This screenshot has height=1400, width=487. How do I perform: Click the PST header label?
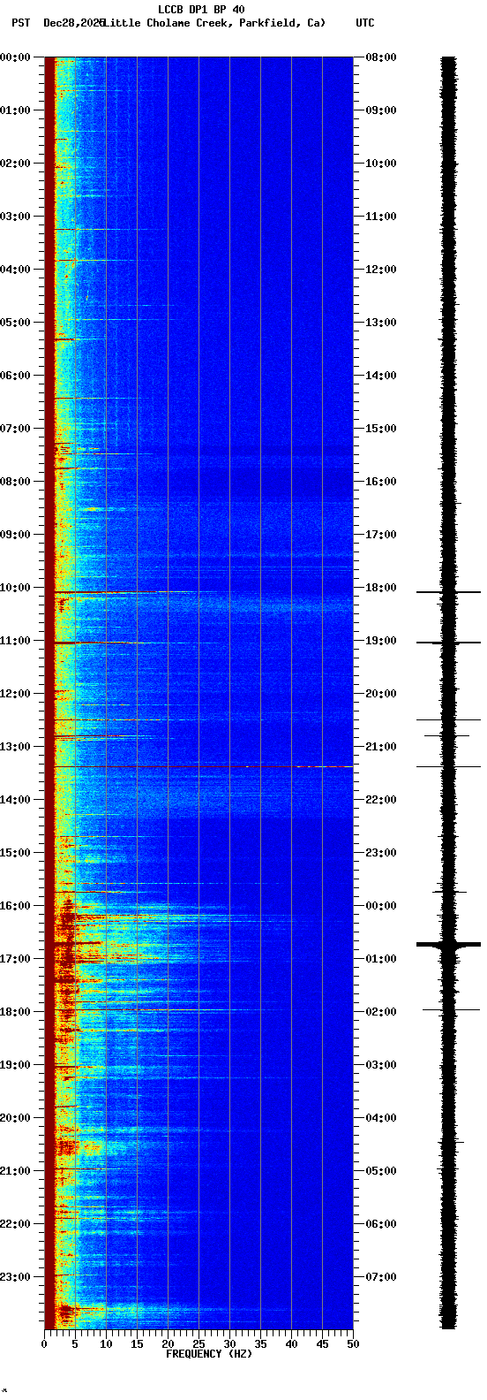tap(20, 23)
